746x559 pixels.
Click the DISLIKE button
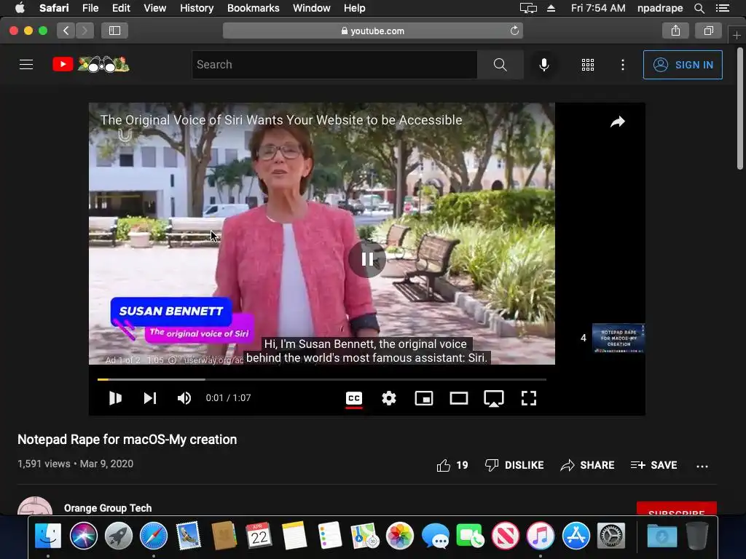[x=514, y=465]
